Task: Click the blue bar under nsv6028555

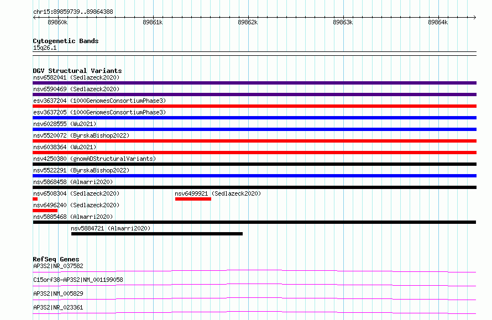Action: click(254, 129)
